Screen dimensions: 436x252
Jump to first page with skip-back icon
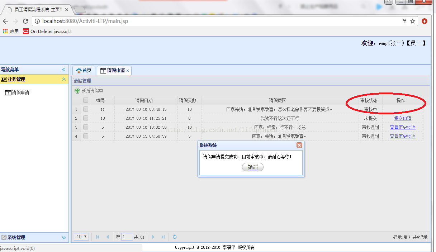97,237
